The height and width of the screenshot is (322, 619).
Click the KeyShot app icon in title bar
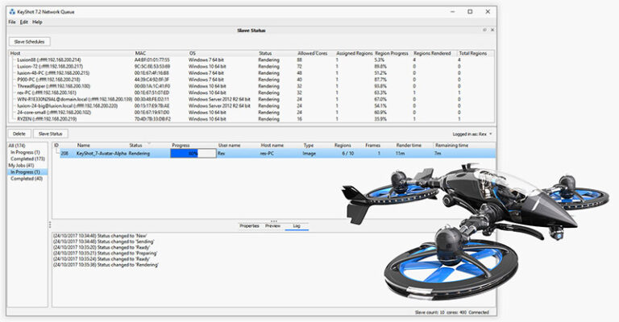point(12,12)
